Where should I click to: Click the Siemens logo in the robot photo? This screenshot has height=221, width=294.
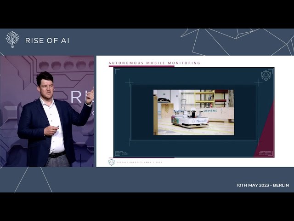[x=210, y=110]
